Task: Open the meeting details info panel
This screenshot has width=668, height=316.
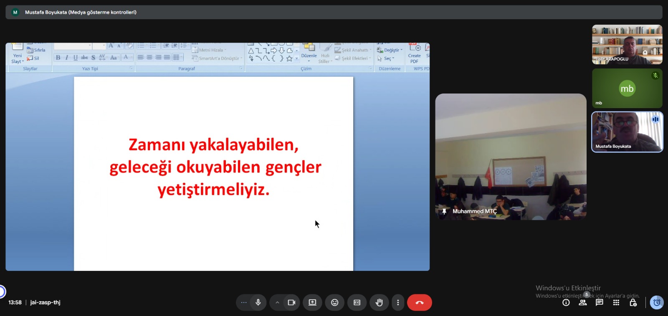Action: click(x=566, y=303)
